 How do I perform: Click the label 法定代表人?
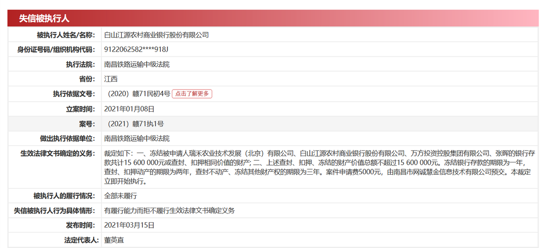point(81,240)
